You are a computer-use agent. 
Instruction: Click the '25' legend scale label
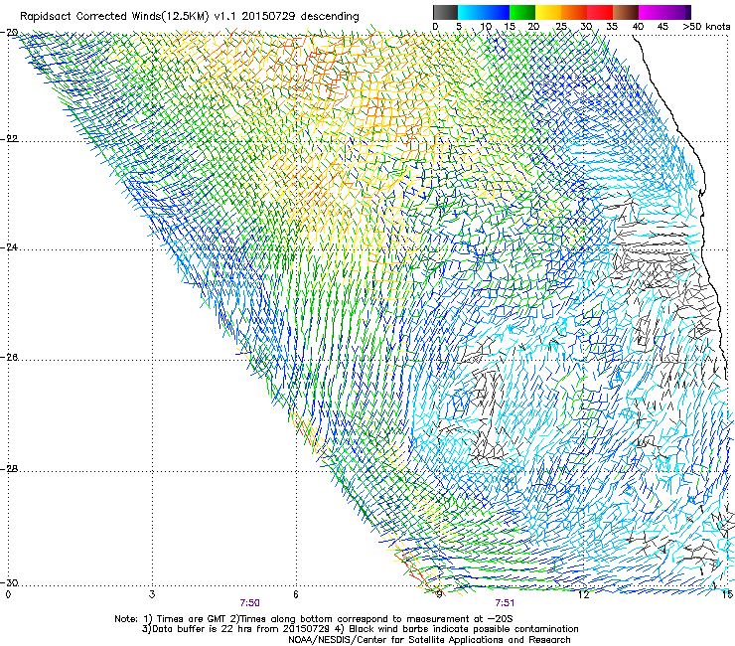(x=561, y=27)
